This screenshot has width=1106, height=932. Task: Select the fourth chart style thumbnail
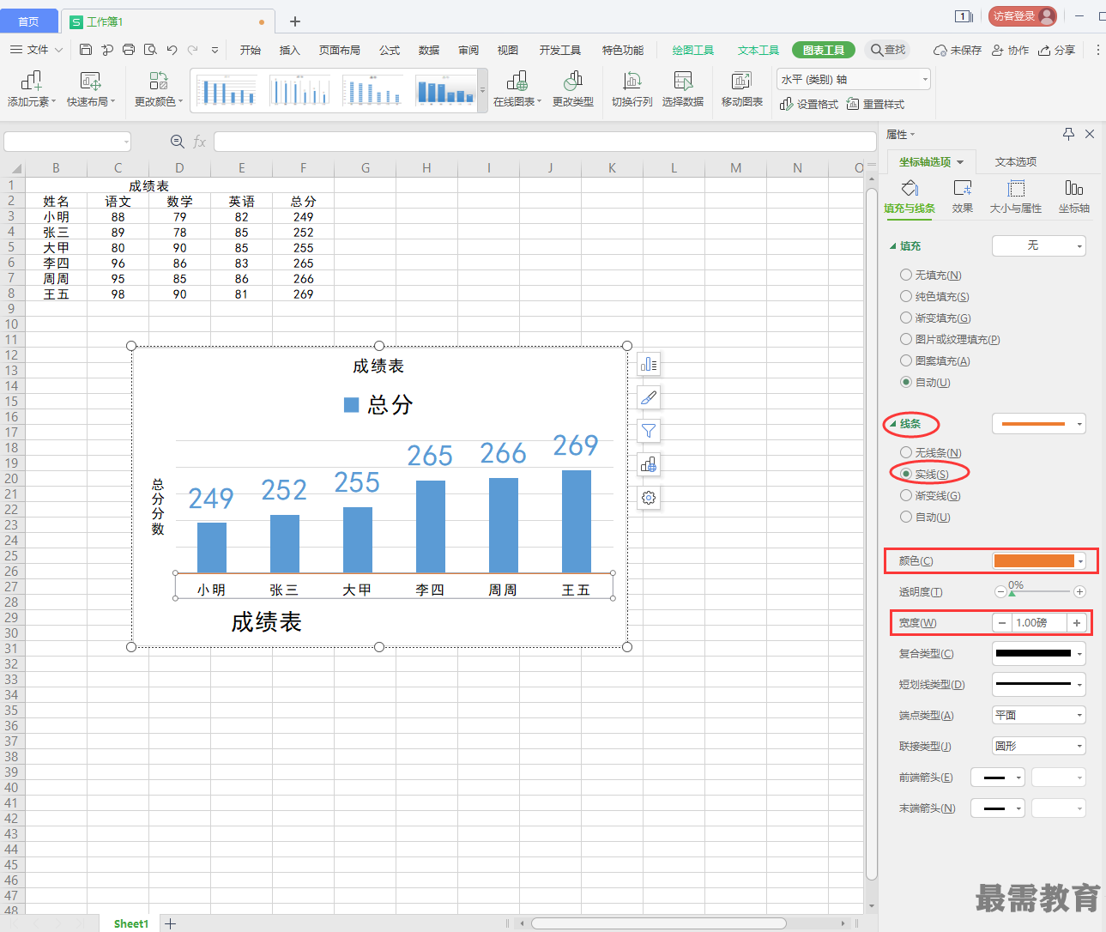click(x=444, y=90)
